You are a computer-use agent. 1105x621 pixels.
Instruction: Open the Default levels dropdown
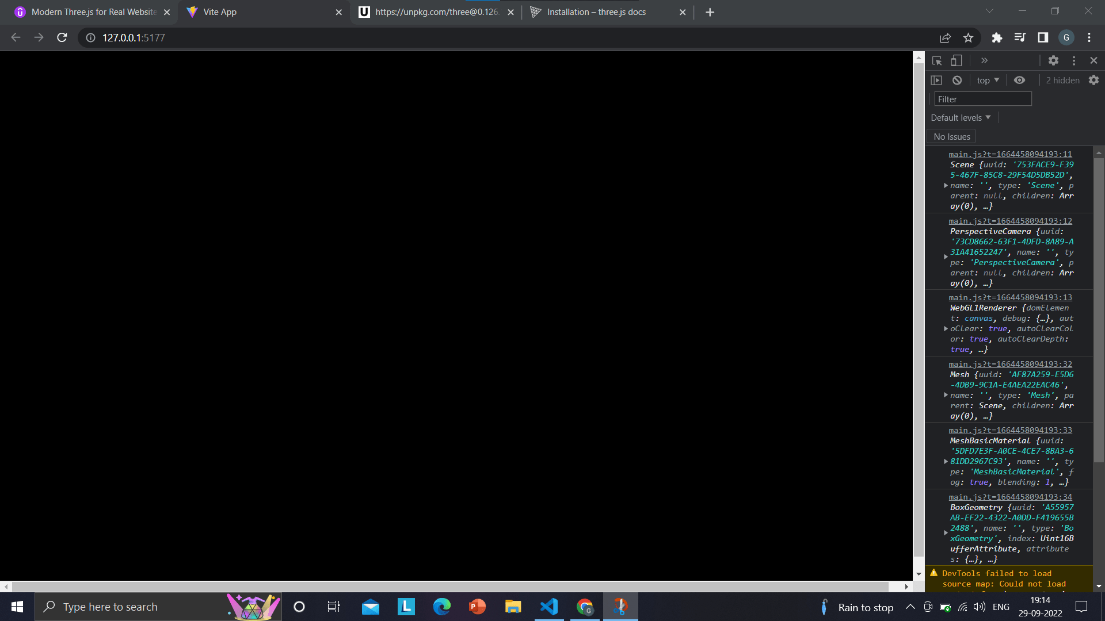(x=961, y=118)
